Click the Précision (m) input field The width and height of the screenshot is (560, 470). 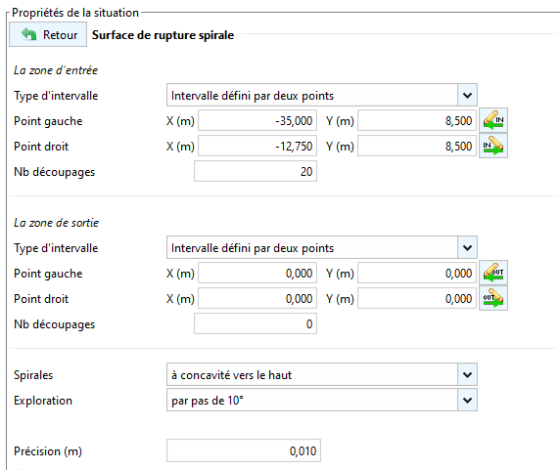pyautogui.click(x=244, y=450)
